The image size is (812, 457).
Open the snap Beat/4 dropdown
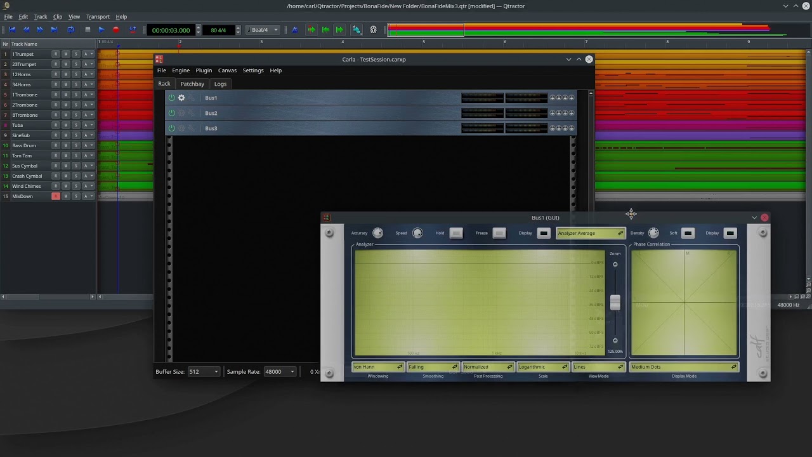coord(263,30)
